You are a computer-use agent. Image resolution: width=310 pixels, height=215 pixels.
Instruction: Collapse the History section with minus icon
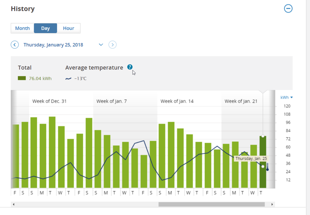pos(288,9)
